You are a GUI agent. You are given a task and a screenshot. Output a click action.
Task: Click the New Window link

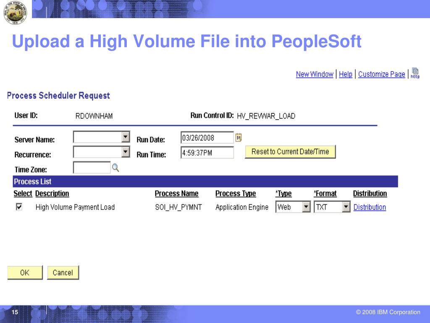pos(315,74)
